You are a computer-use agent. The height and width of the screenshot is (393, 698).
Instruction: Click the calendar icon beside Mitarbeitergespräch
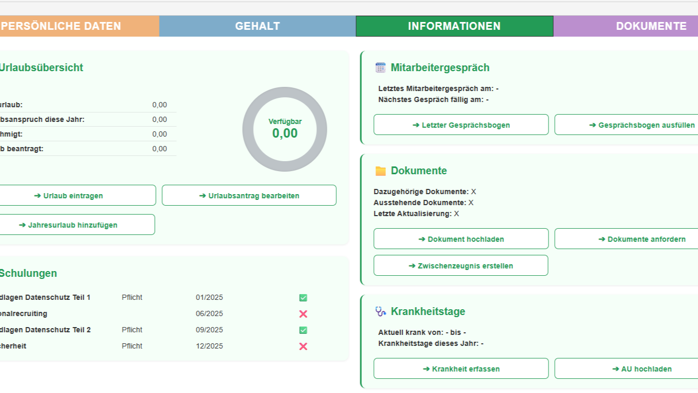tap(381, 68)
